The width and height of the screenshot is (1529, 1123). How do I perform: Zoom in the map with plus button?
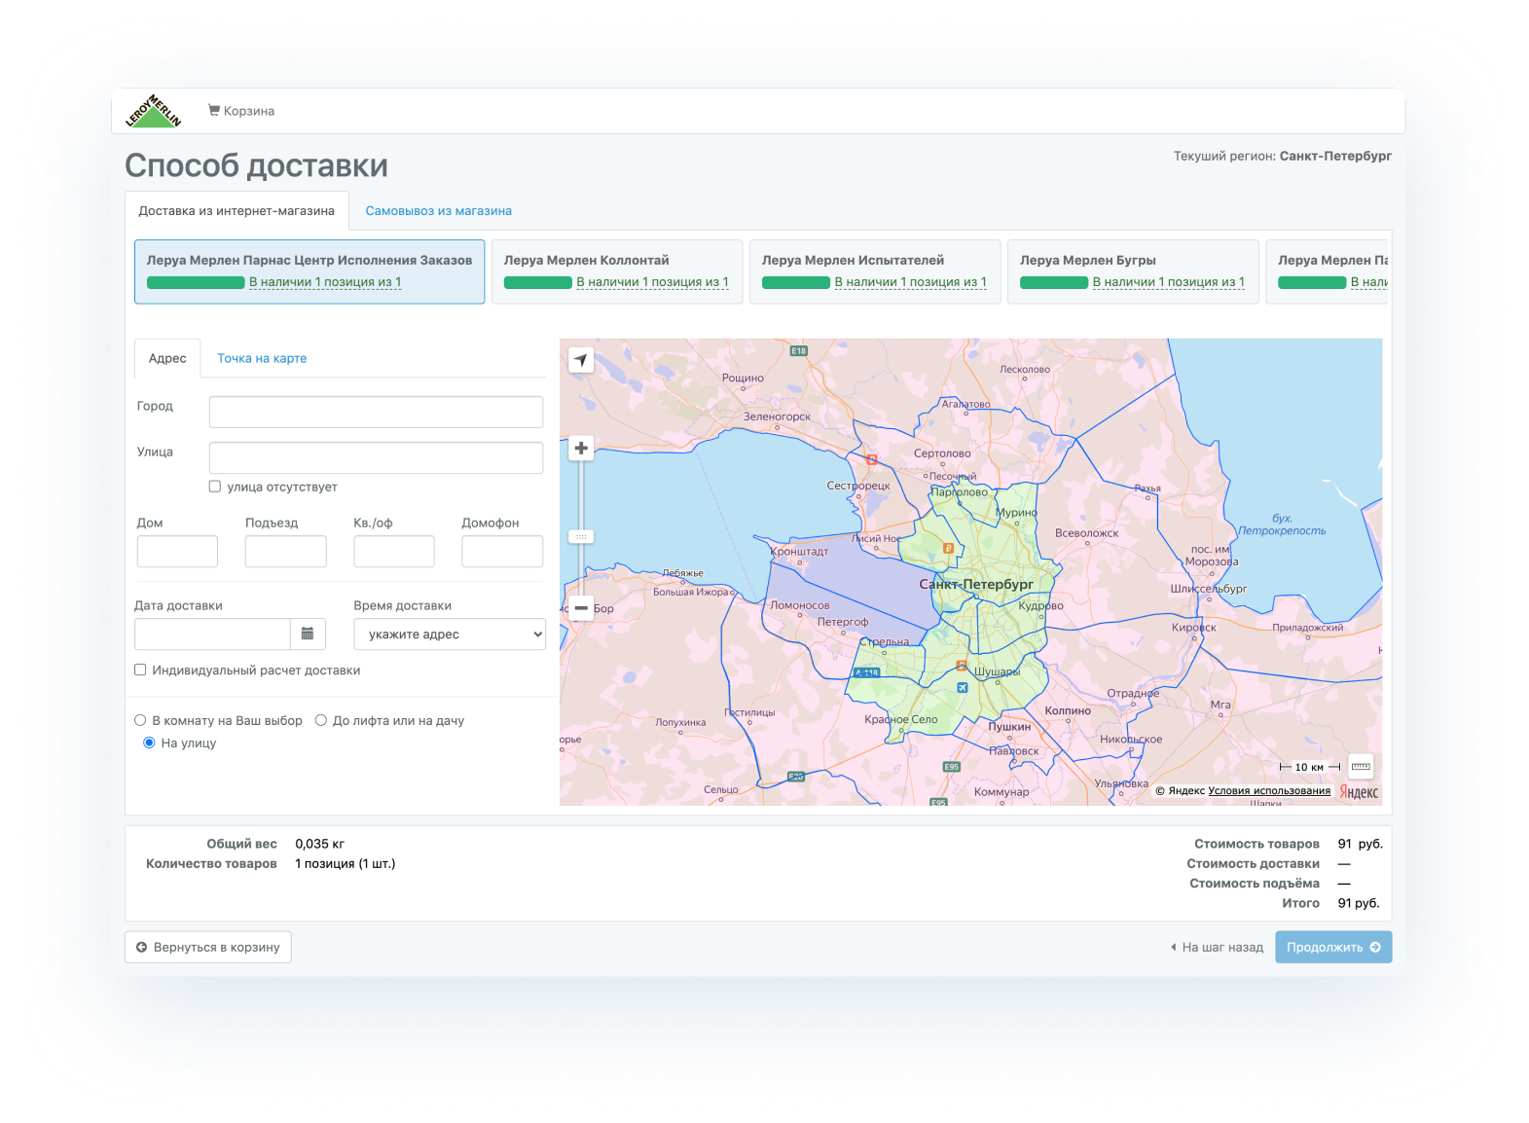point(581,448)
